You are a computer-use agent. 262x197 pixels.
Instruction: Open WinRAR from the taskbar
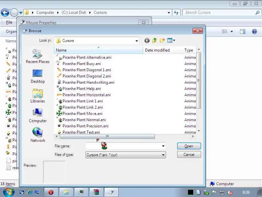[x=96, y=192]
